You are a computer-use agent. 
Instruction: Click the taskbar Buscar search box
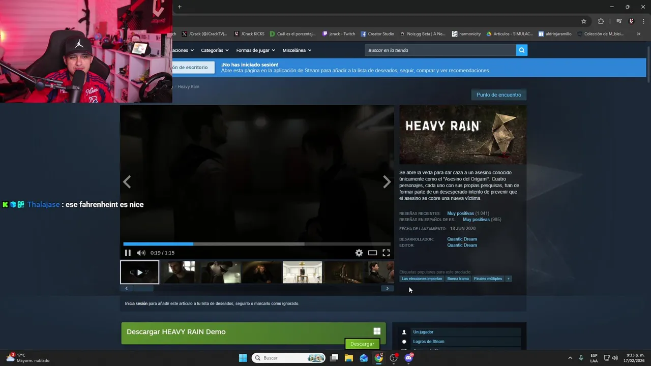[289, 358]
